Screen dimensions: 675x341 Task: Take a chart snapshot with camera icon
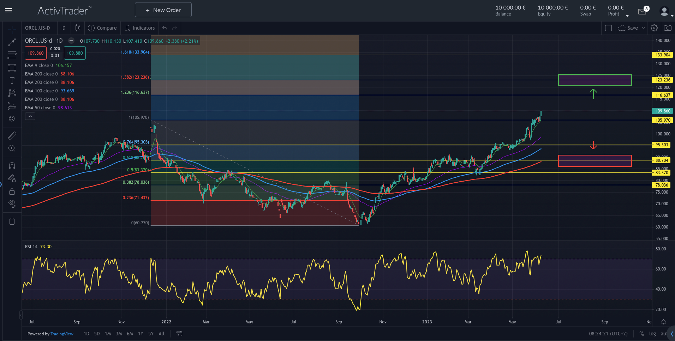point(667,28)
